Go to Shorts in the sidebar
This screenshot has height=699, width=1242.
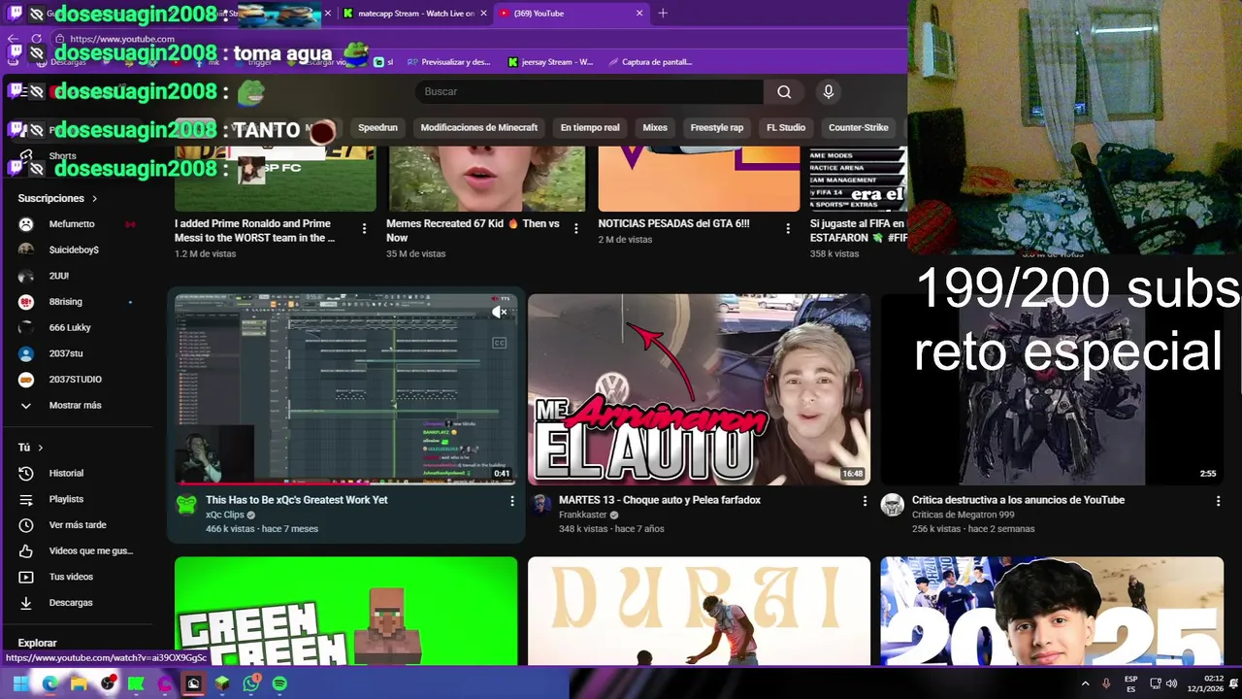point(62,155)
